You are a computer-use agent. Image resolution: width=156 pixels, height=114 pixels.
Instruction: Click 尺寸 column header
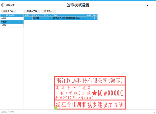tap(48, 15)
